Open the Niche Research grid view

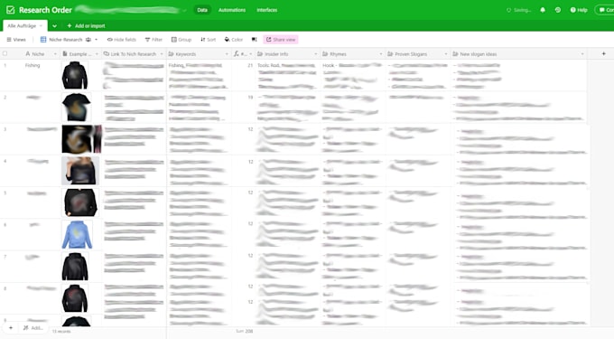(61, 40)
